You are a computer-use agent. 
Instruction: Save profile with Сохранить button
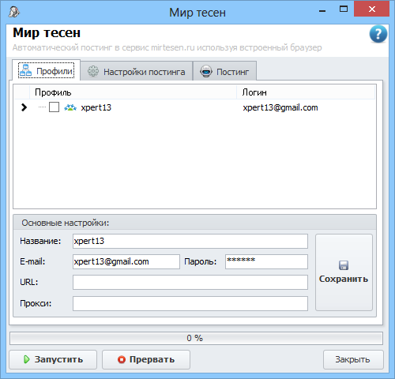coord(344,272)
